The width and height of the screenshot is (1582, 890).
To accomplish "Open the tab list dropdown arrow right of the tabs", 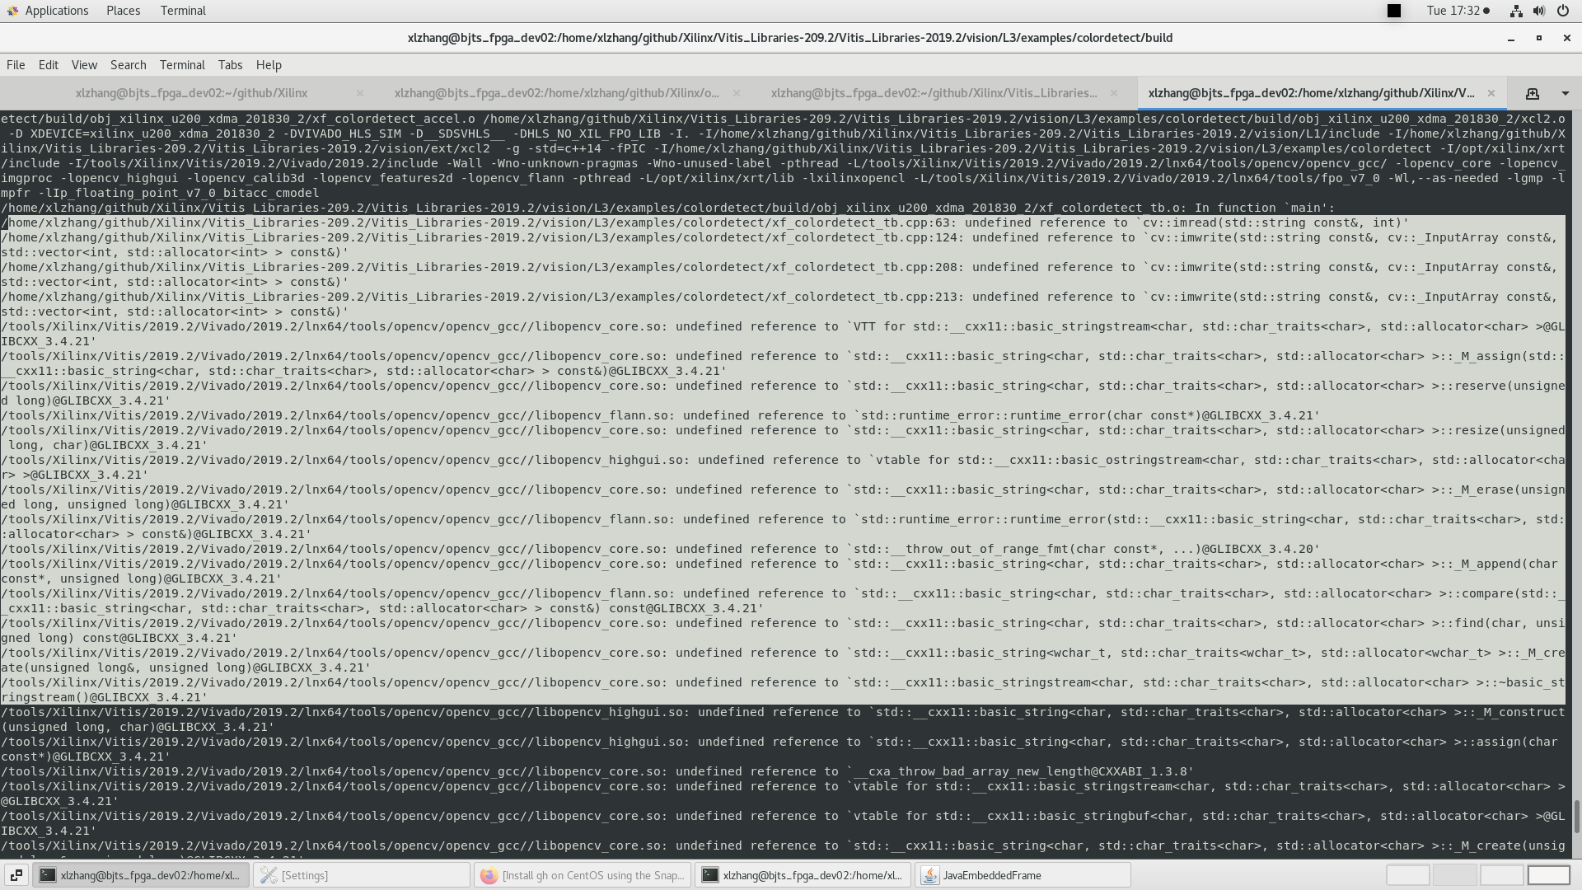I will click(x=1564, y=93).
